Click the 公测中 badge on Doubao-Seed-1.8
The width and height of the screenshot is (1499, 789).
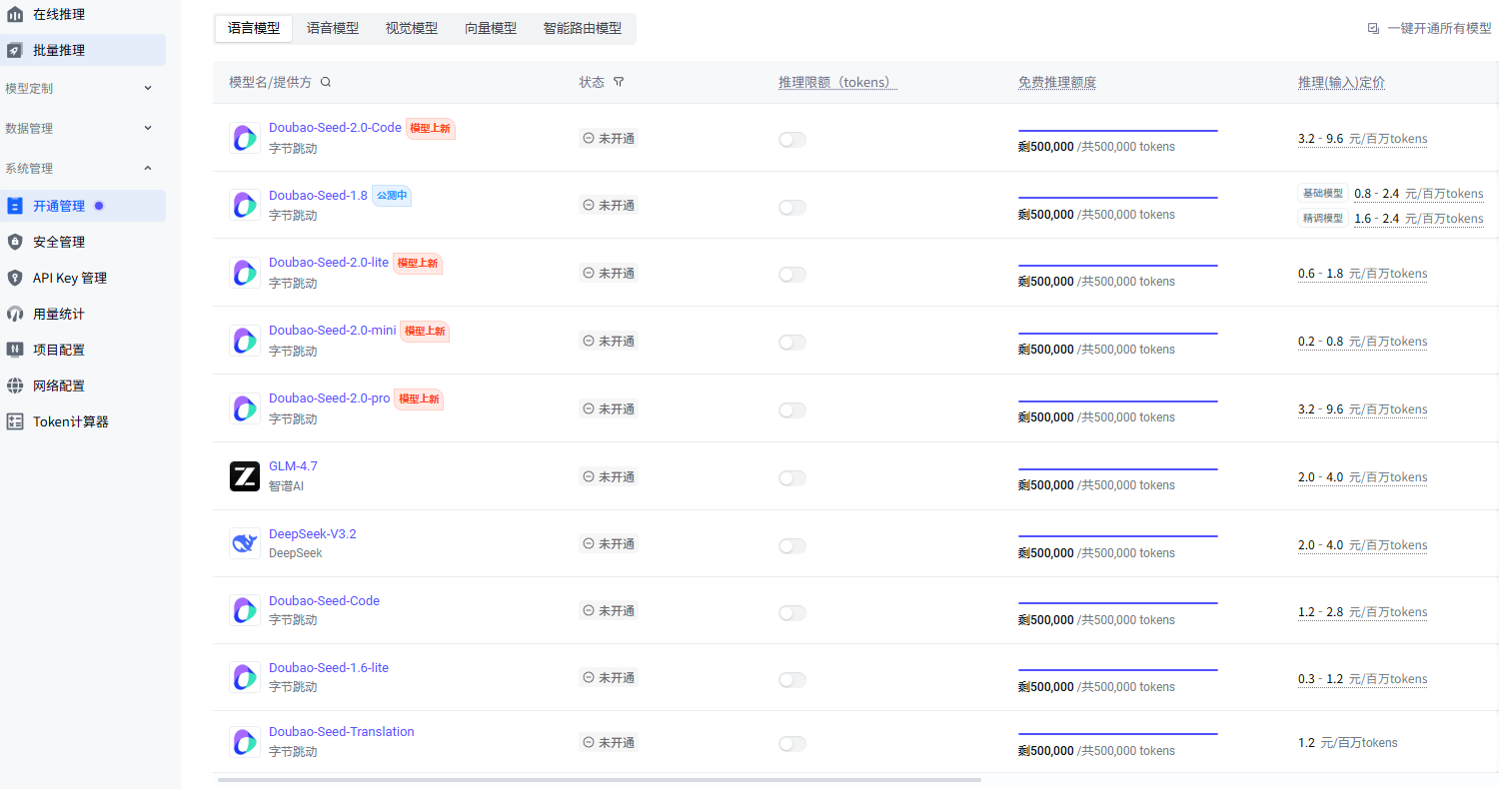pos(392,196)
